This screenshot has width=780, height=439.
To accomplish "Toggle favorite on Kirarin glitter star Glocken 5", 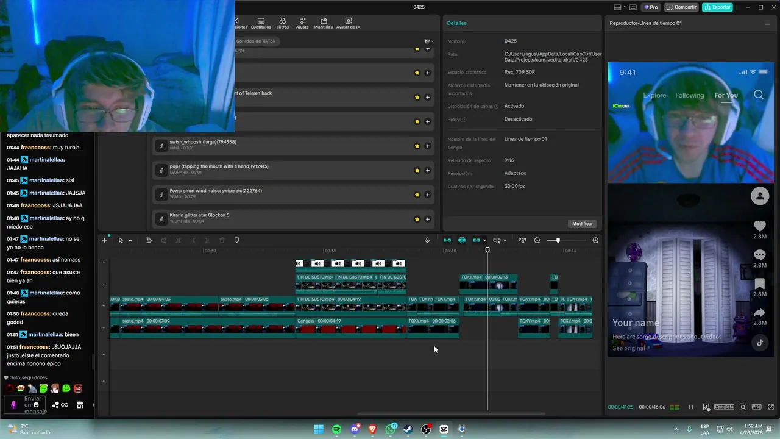I will [417, 219].
